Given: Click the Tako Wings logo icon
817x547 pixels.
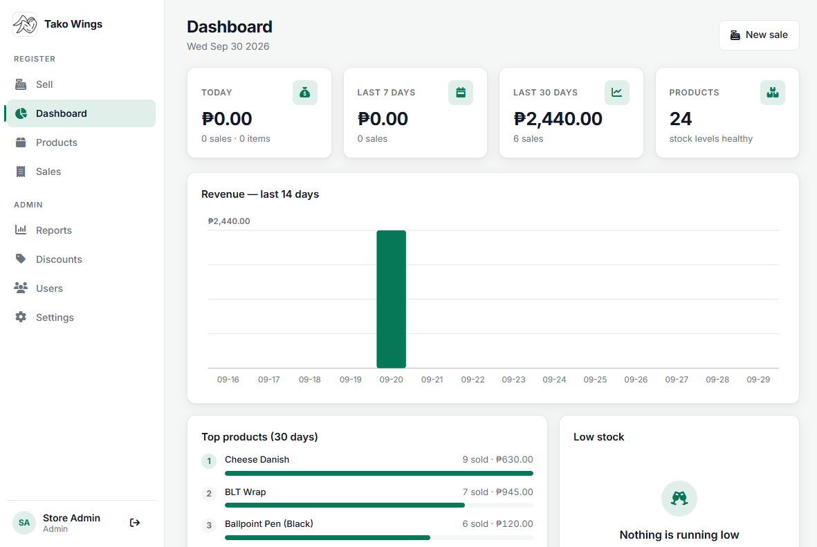Looking at the screenshot, I should point(25,24).
